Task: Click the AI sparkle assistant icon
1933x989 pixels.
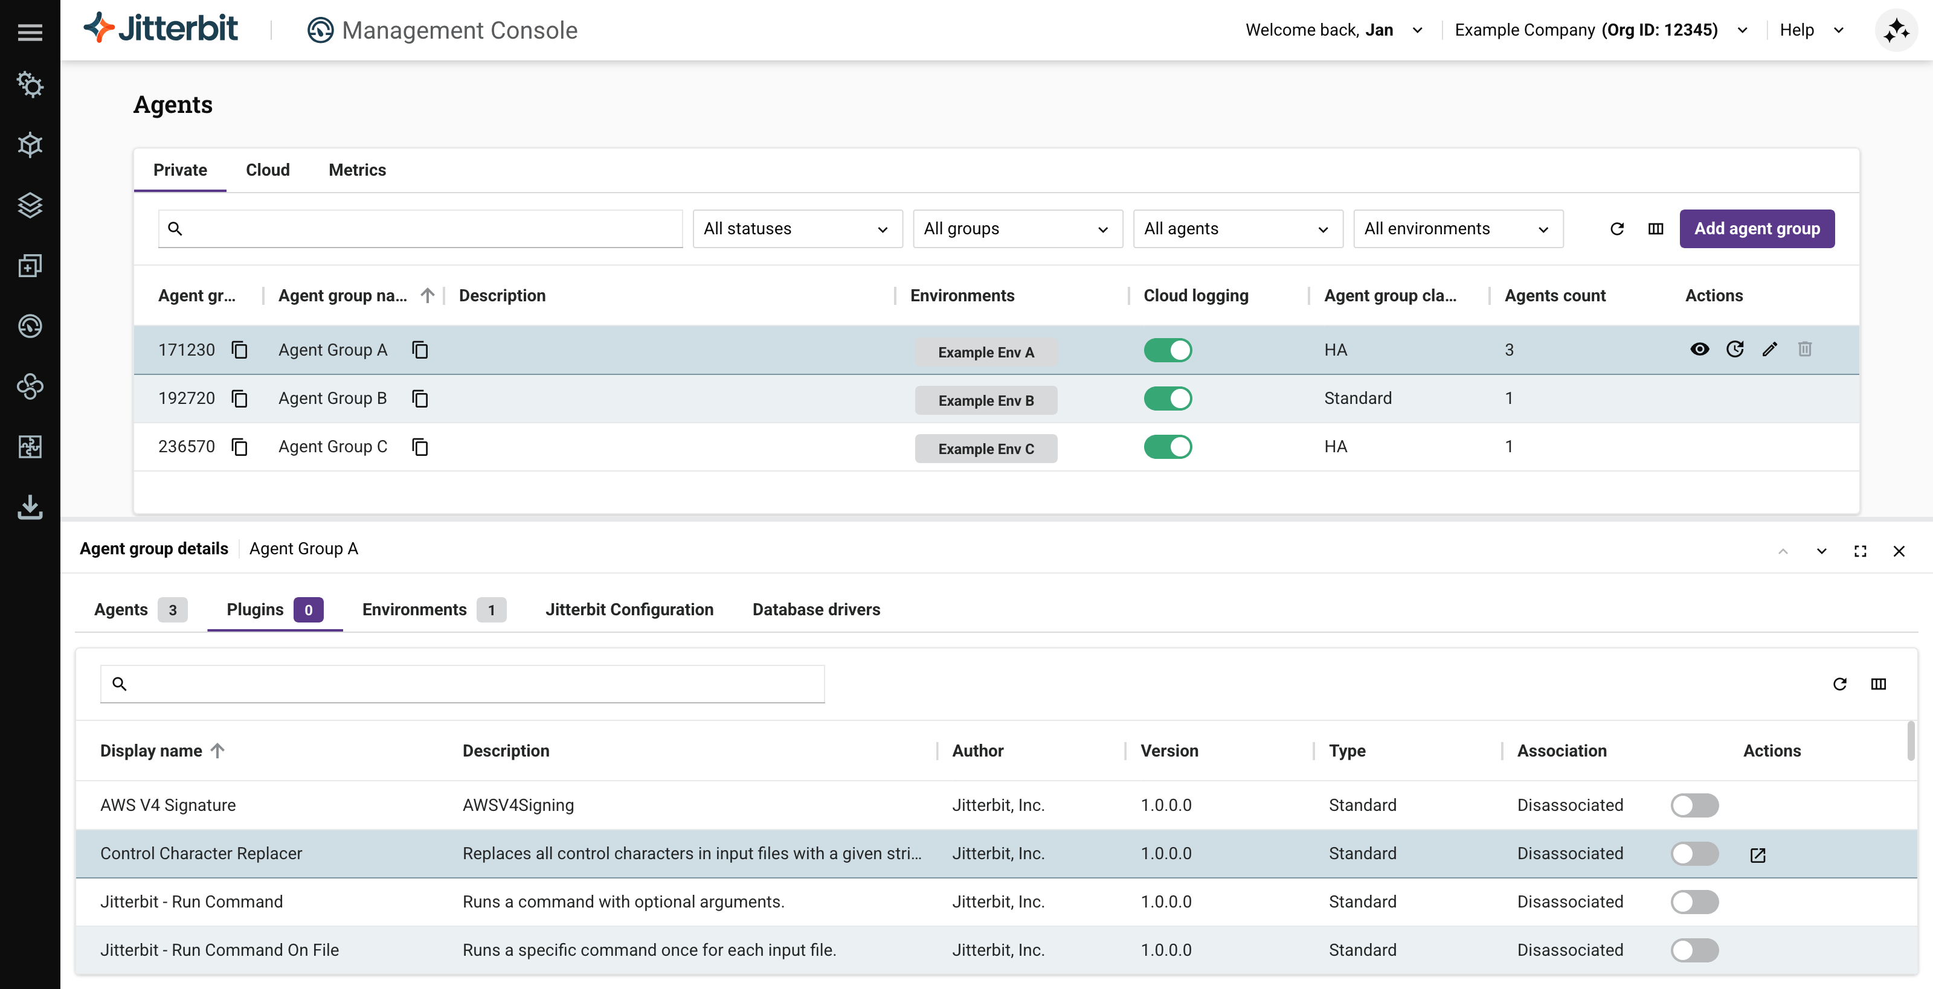Action: tap(1896, 30)
